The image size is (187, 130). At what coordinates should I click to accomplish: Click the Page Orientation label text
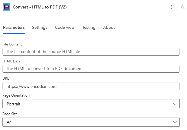point(16,95)
